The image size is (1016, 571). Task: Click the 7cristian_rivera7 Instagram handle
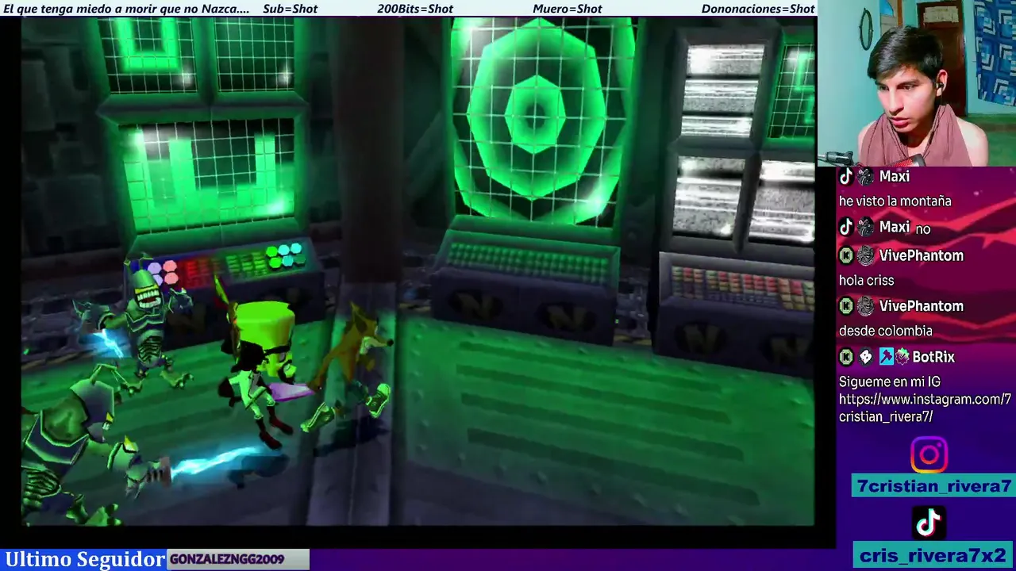click(x=934, y=486)
